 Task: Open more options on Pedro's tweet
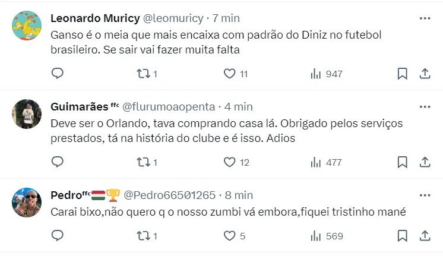pyautogui.click(x=425, y=195)
